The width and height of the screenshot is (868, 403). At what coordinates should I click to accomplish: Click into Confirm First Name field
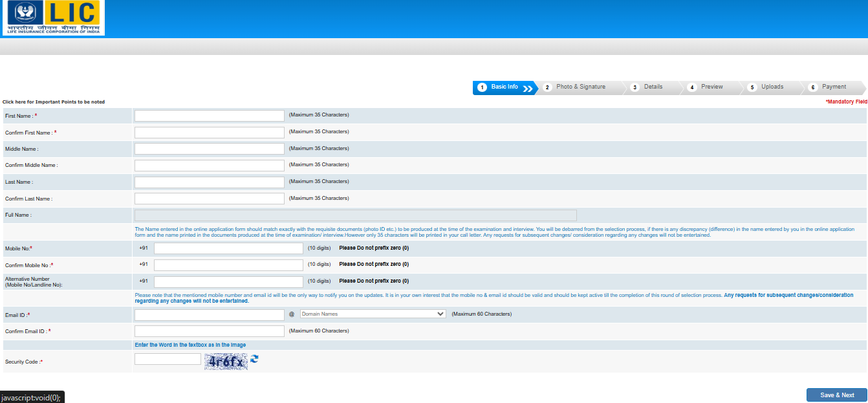[209, 133]
